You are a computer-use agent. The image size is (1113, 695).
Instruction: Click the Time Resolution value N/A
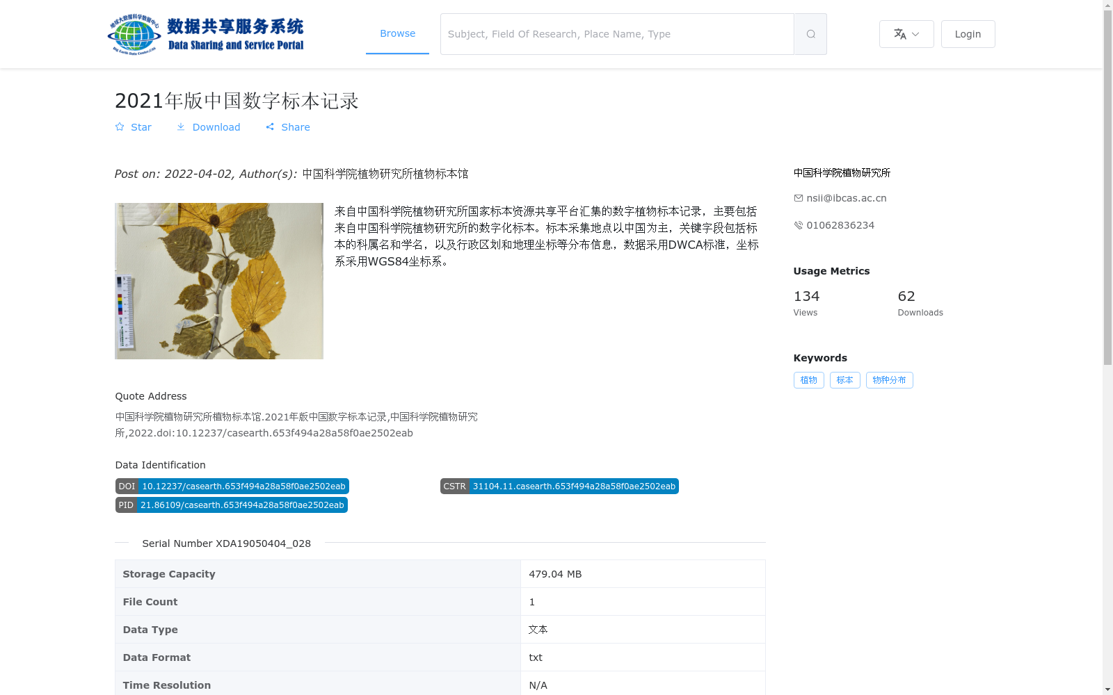(x=538, y=685)
